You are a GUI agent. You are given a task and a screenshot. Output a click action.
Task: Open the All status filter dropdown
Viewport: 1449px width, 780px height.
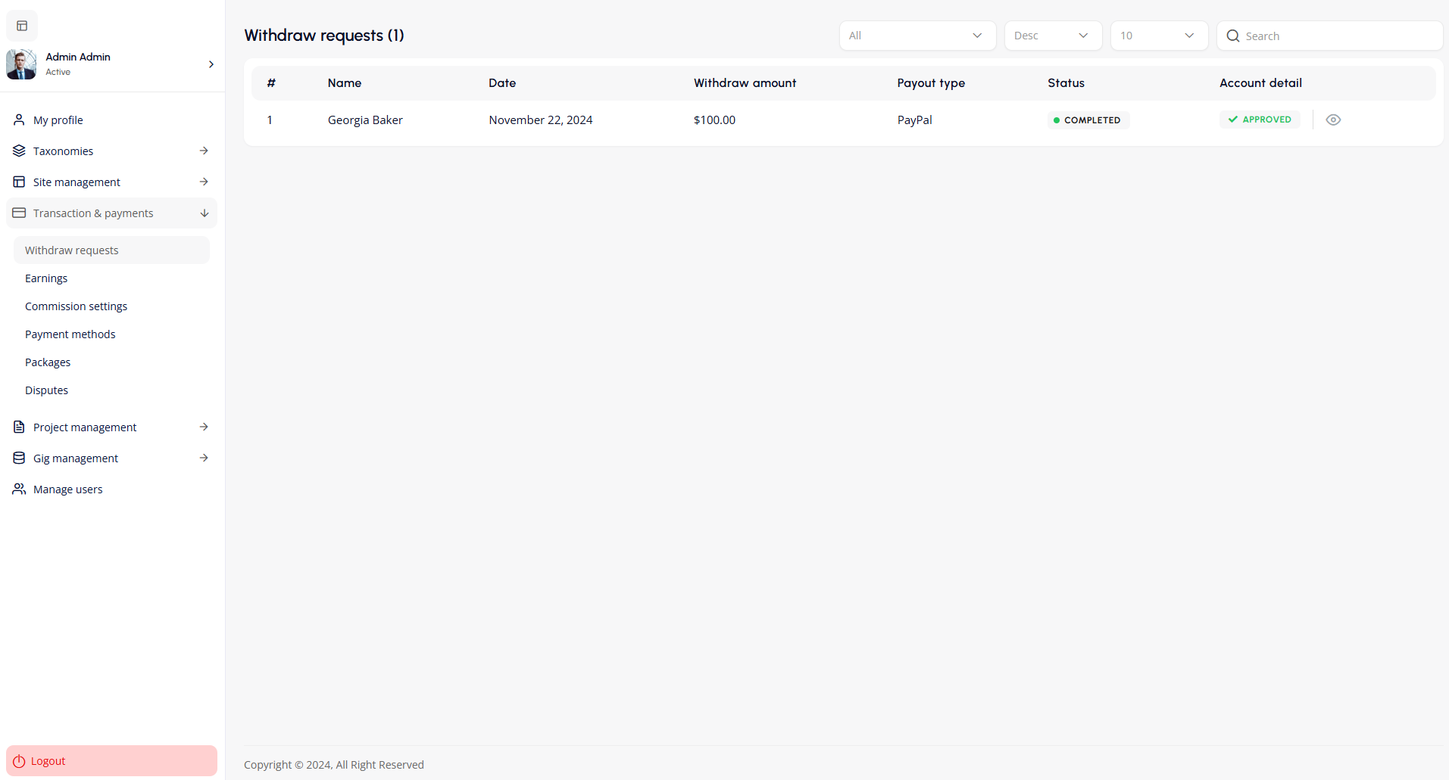click(x=917, y=36)
